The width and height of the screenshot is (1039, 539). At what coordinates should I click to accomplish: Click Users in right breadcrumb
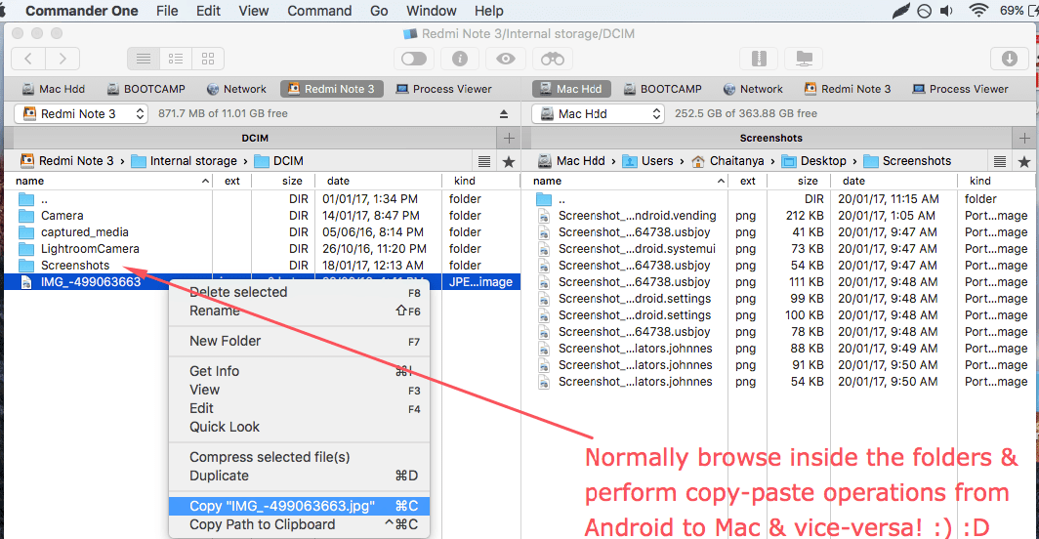coord(648,161)
